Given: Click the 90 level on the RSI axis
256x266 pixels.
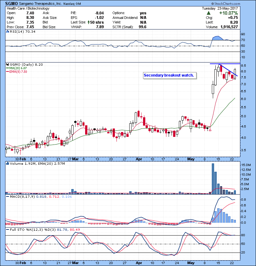Looking at the screenshot, I should click(243, 34).
